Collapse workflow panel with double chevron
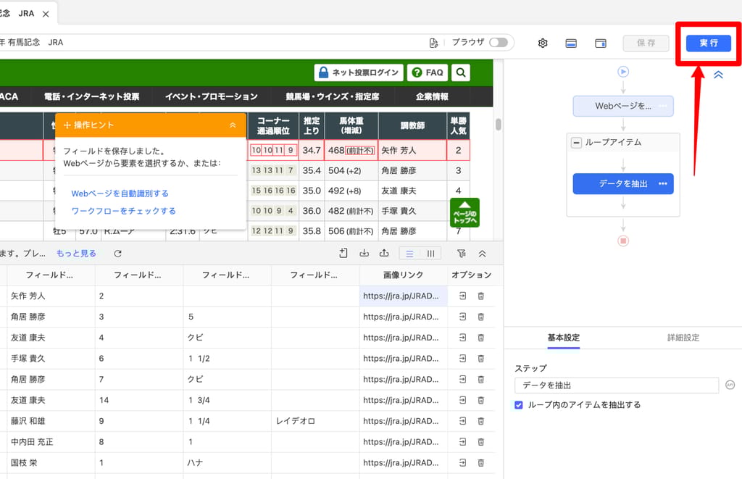The height and width of the screenshot is (479, 742). point(718,75)
